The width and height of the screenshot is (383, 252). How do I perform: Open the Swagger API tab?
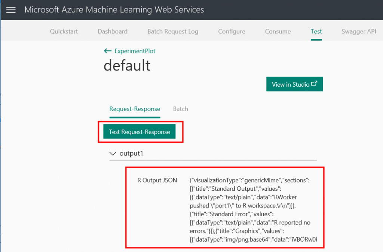359,31
